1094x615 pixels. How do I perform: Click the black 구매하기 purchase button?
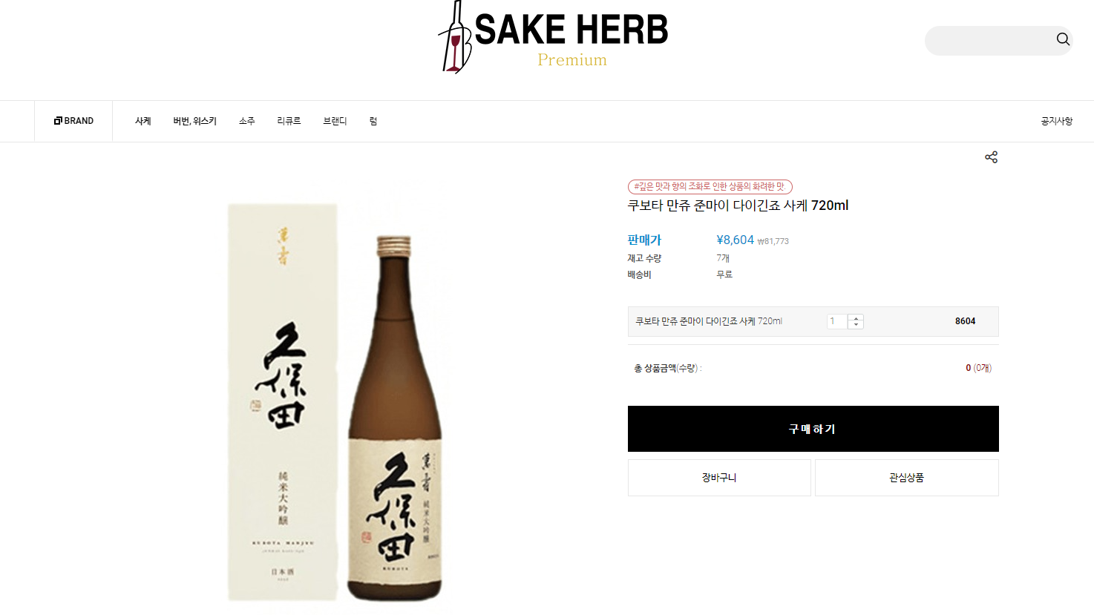[813, 429]
